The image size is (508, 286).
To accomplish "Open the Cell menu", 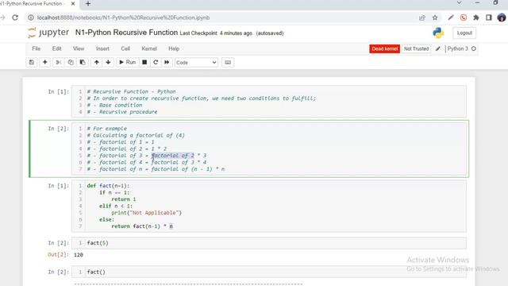I will (x=125, y=48).
